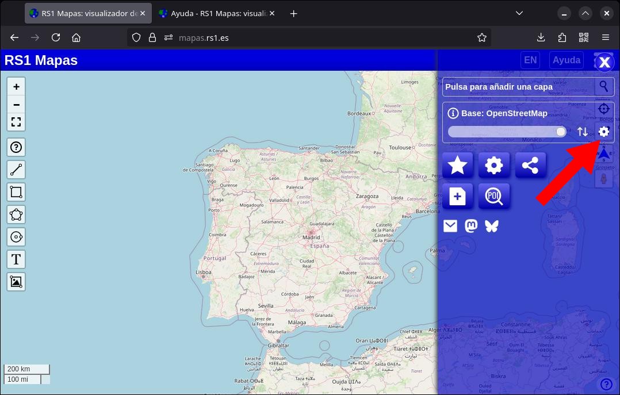This screenshot has height=395, width=620.
Task: Zoom out of the map
Action: pyautogui.click(x=16, y=105)
